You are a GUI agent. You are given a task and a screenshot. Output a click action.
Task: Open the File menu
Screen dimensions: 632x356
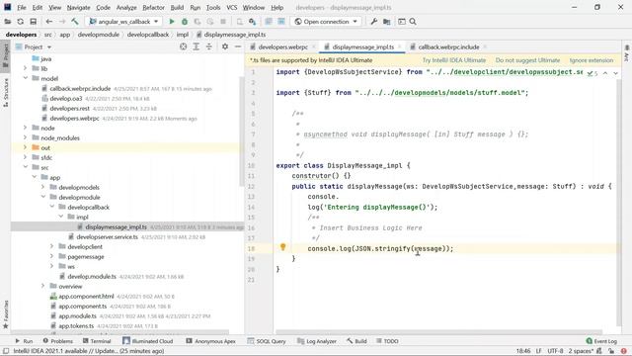22,7
